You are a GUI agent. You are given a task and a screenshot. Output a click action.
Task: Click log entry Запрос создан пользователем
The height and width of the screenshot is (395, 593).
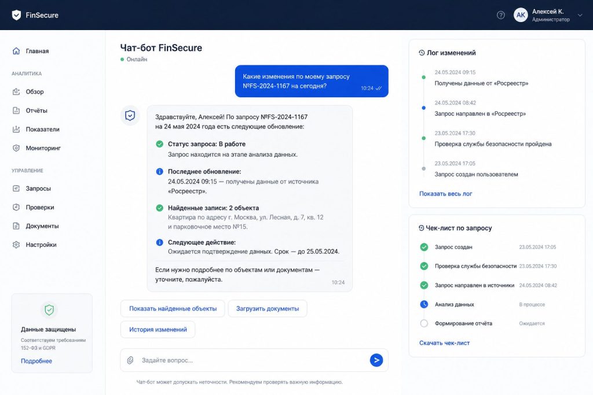[476, 175]
